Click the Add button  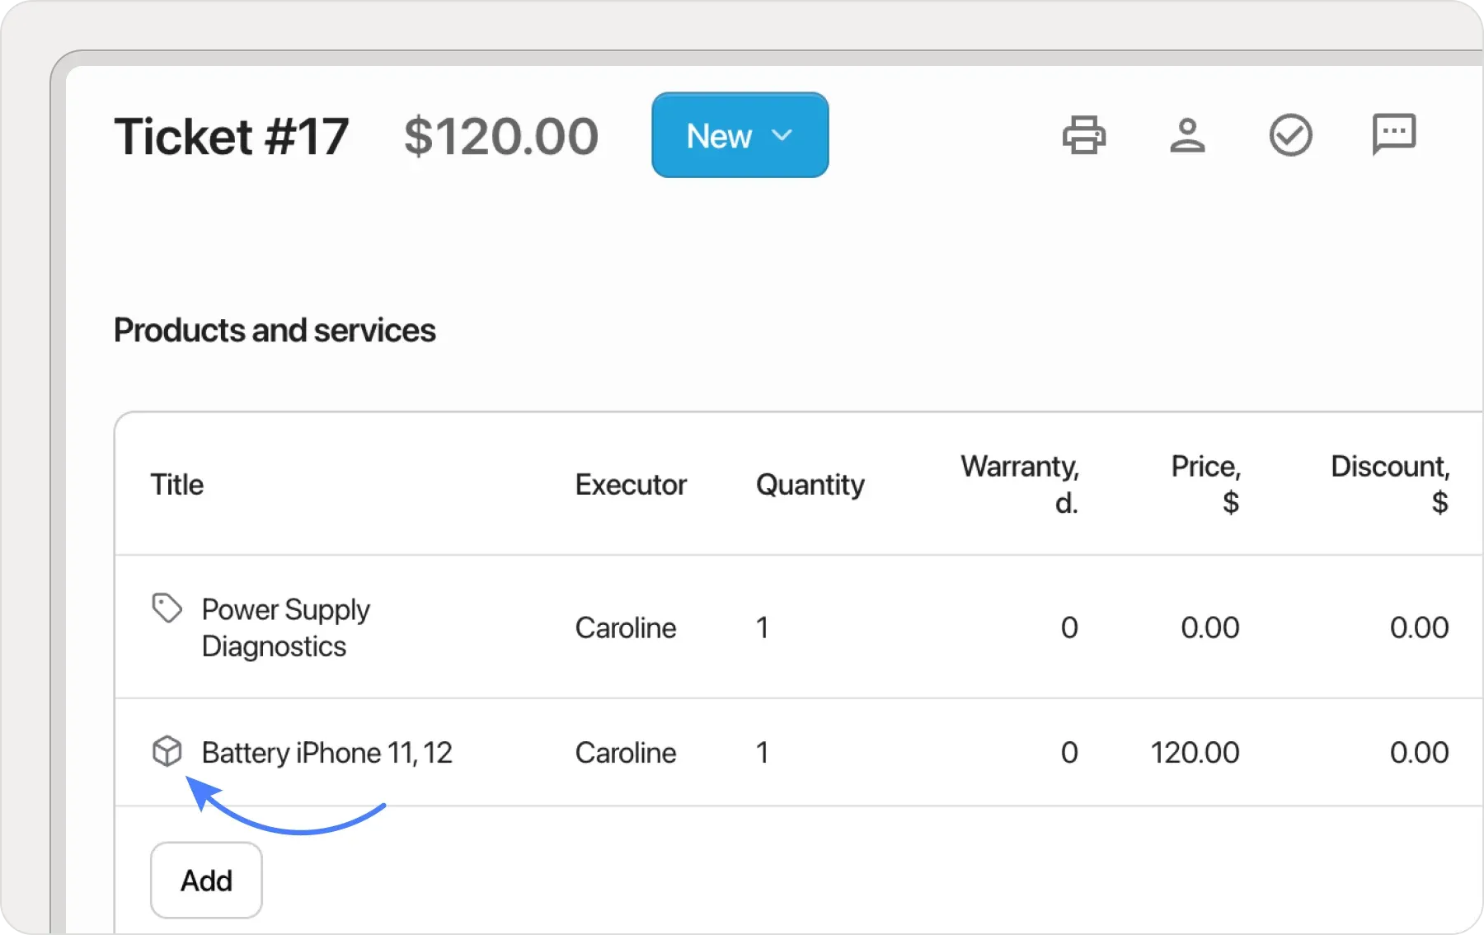click(206, 880)
